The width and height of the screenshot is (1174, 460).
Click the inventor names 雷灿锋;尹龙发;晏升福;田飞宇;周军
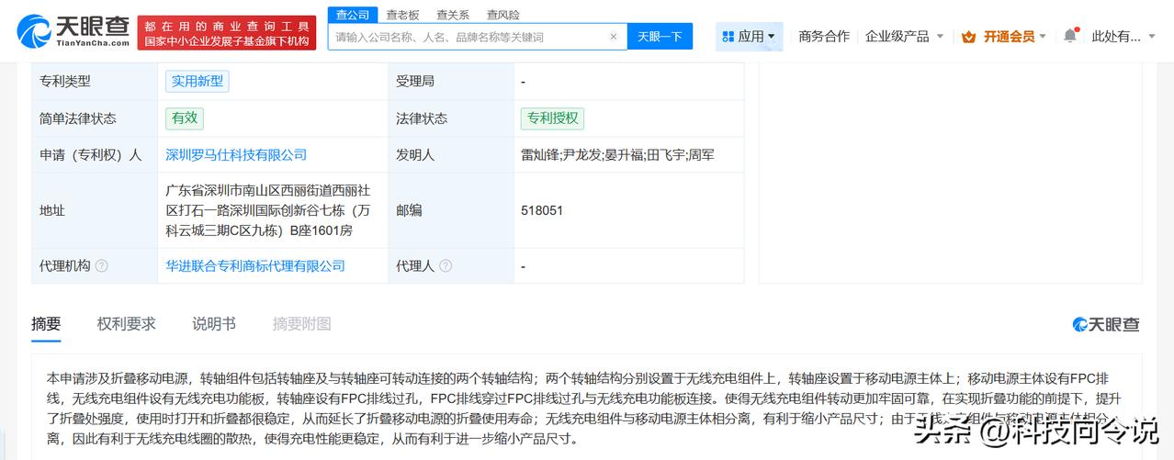pos(617,155)
